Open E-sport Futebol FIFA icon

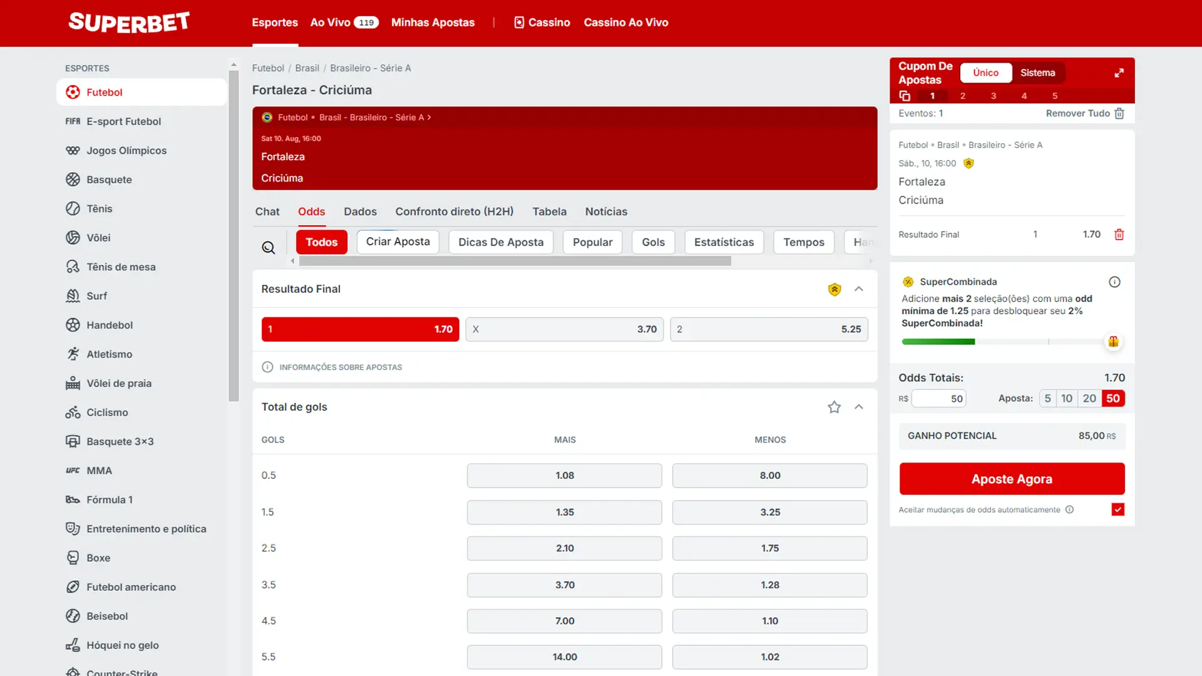click(73, 121)
